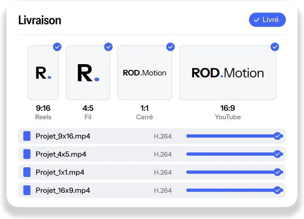Click the H.264 label on Projet_1x1.mp4 row

pos(163,172)
